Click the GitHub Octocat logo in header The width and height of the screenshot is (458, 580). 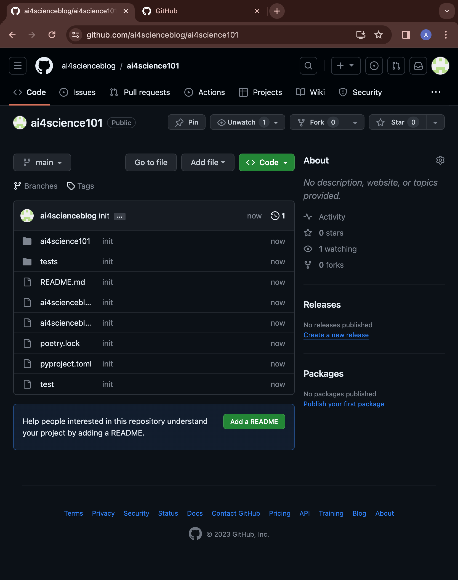click(44, 66)
